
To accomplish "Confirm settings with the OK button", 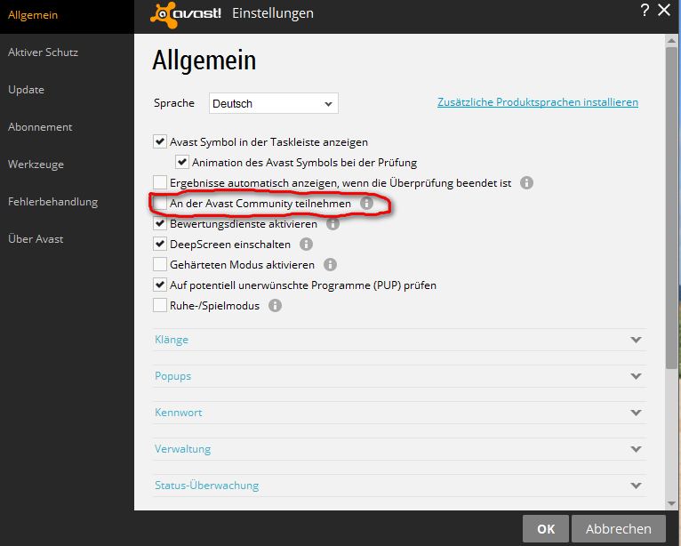I will pyautogui.click(x=546, y=528).
